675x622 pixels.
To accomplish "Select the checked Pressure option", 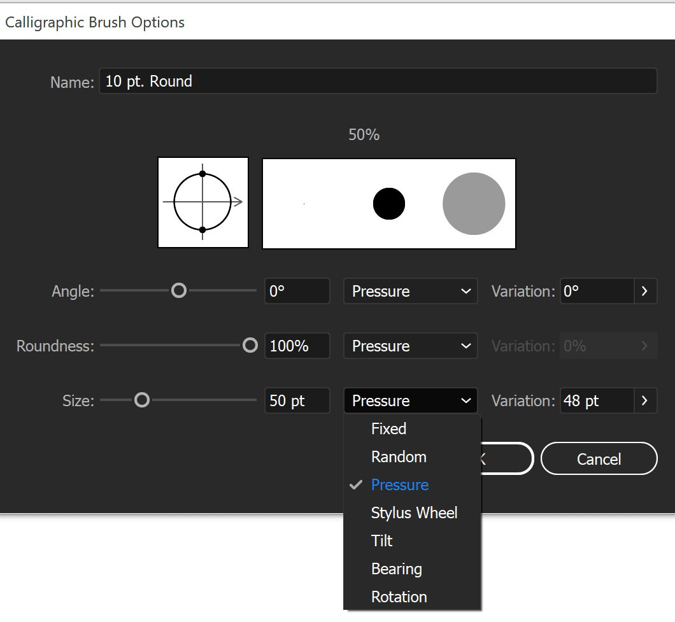I will [399, 484].
